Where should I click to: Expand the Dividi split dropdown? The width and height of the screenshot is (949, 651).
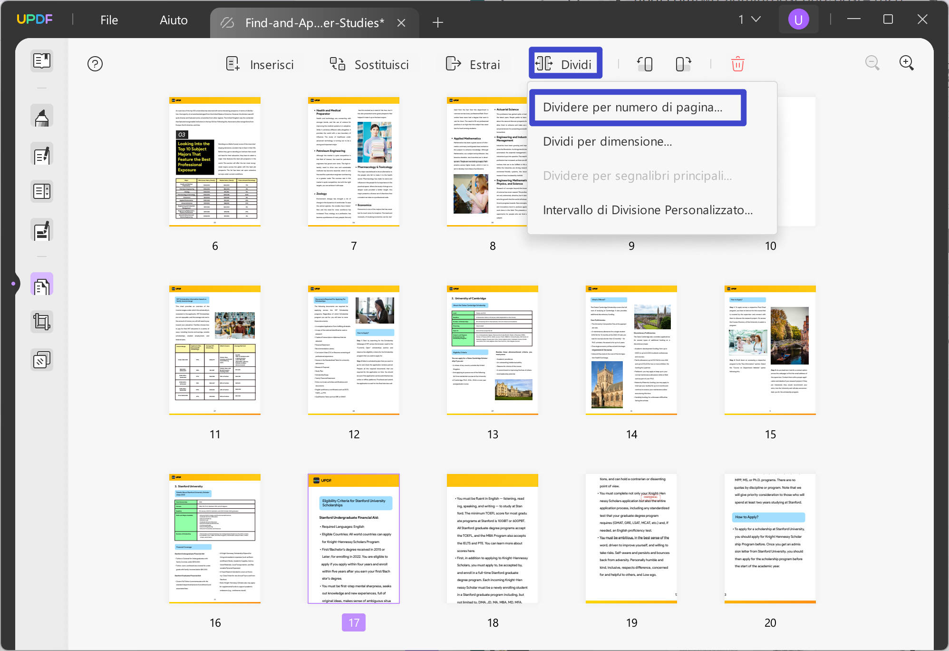coord(565,64)
